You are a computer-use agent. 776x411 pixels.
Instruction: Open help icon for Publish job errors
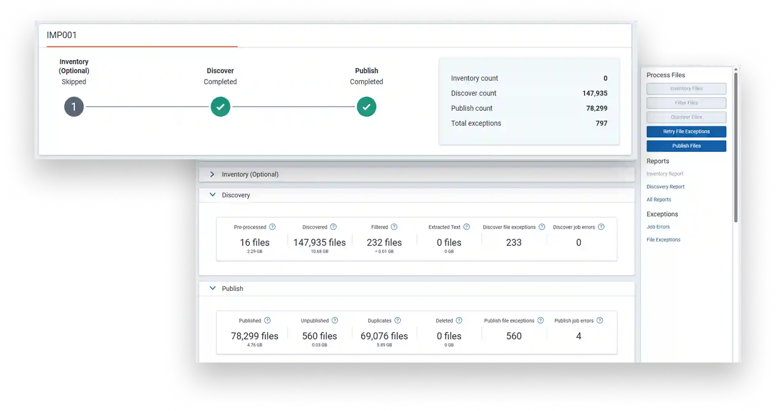click(x=600, y=321)
